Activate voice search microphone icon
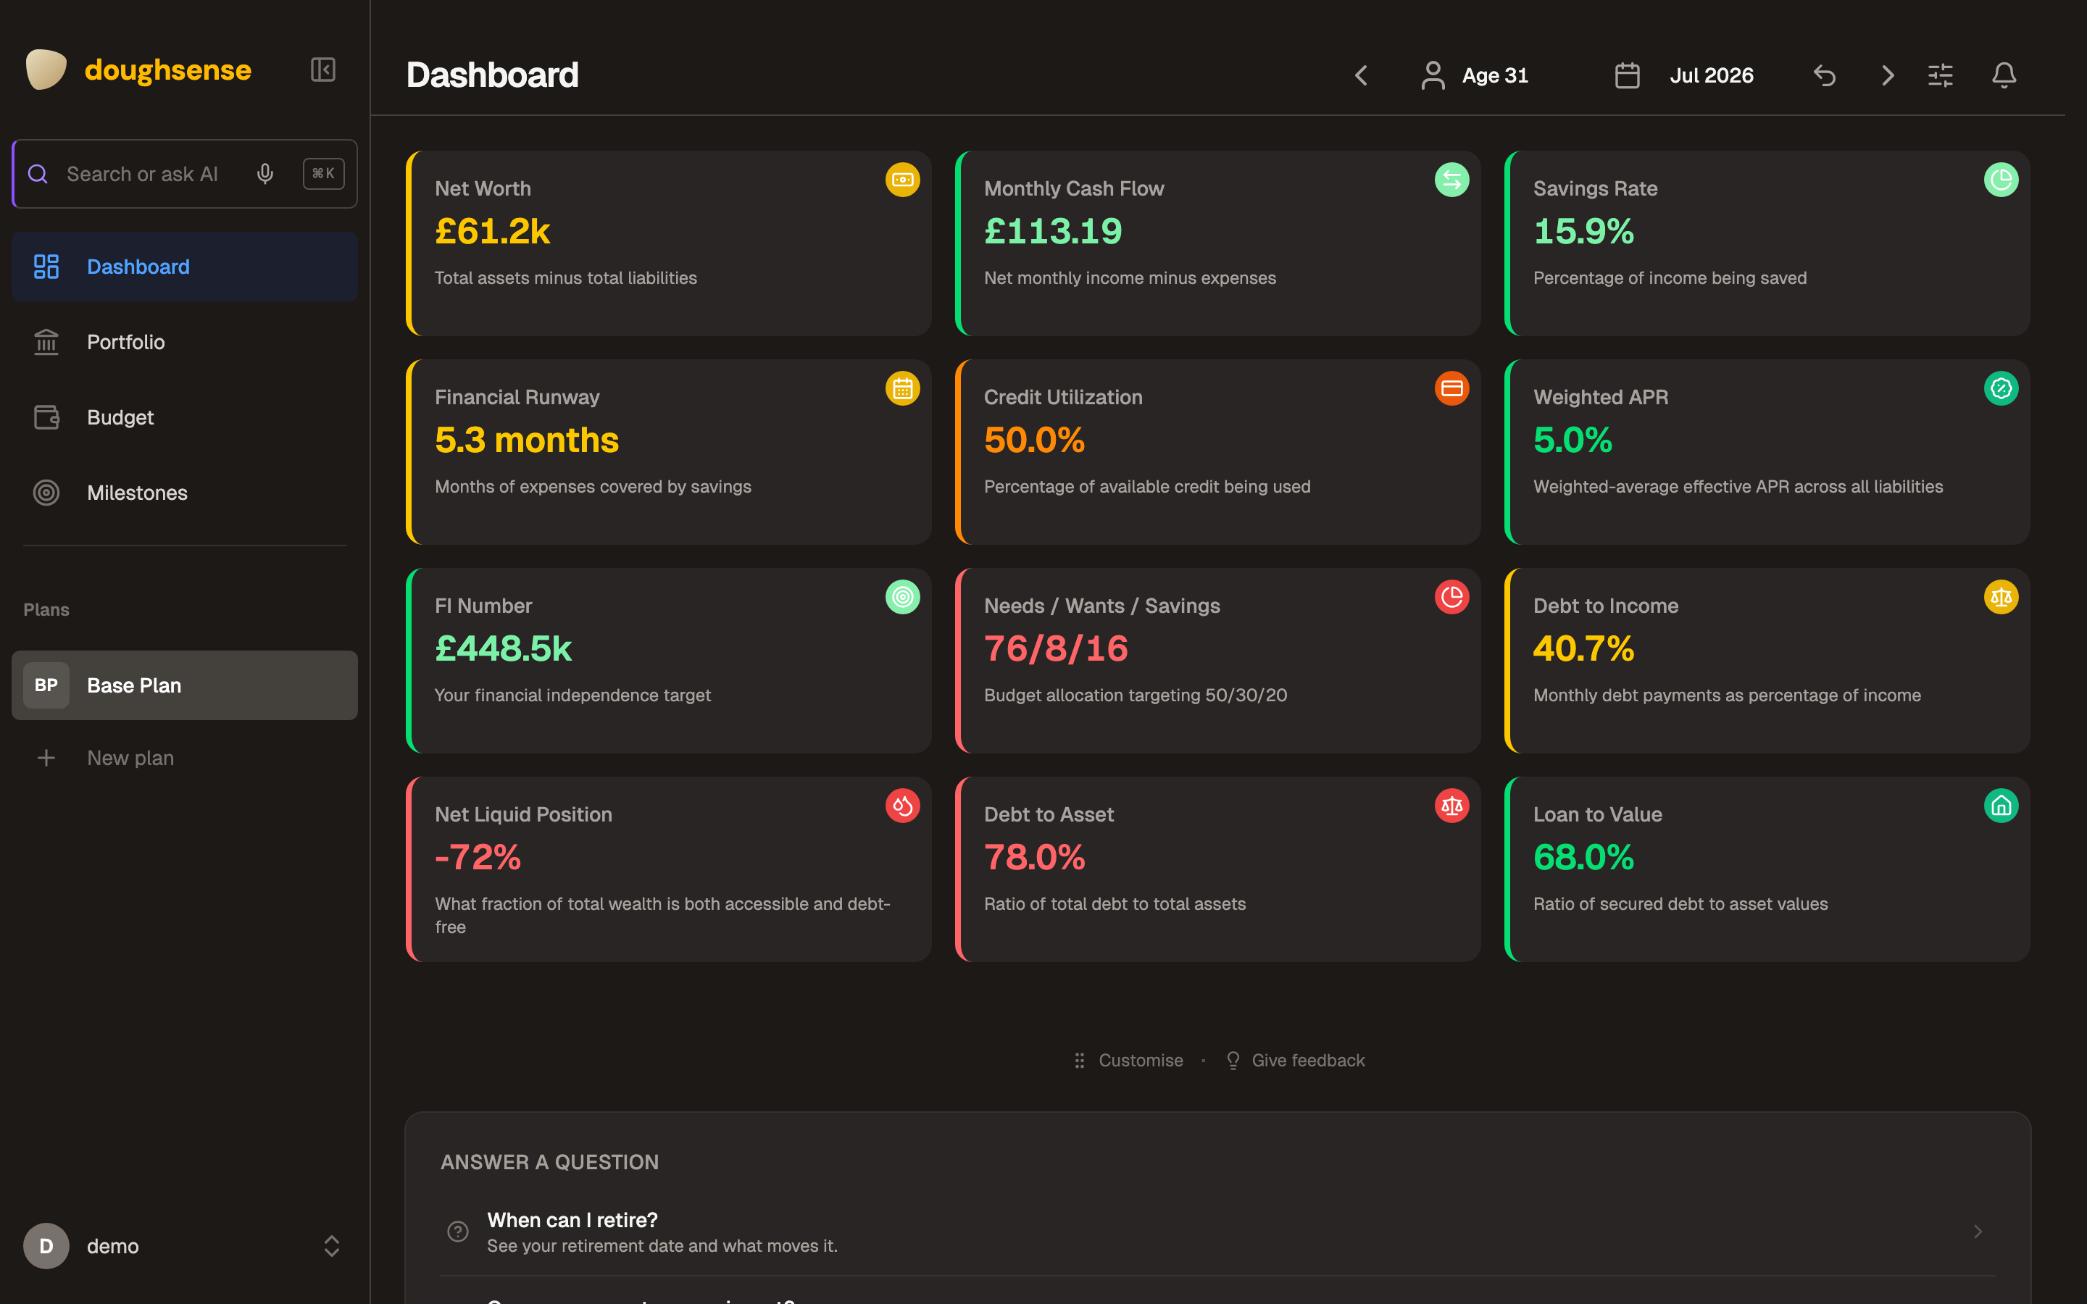Viewport: 2087px width, 1304px height. (264, 174)
